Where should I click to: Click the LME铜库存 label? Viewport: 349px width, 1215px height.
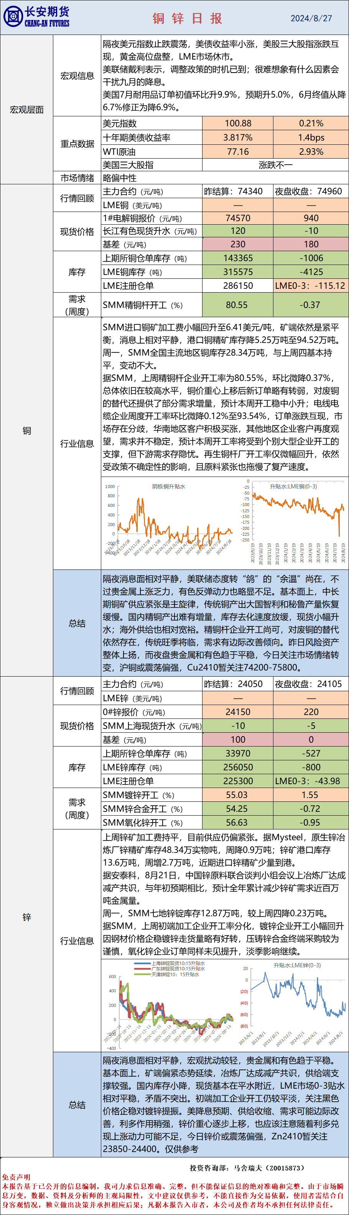click(x=132, y=271)
